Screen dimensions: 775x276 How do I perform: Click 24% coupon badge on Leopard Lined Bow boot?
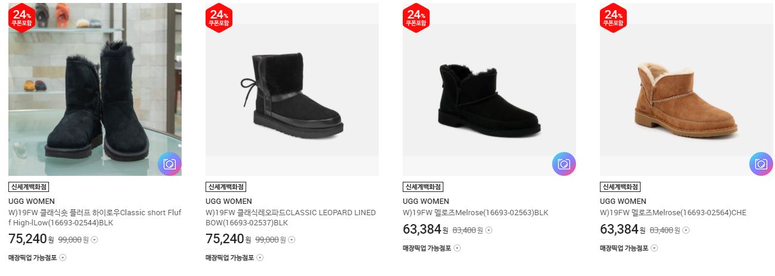[218, 18]
